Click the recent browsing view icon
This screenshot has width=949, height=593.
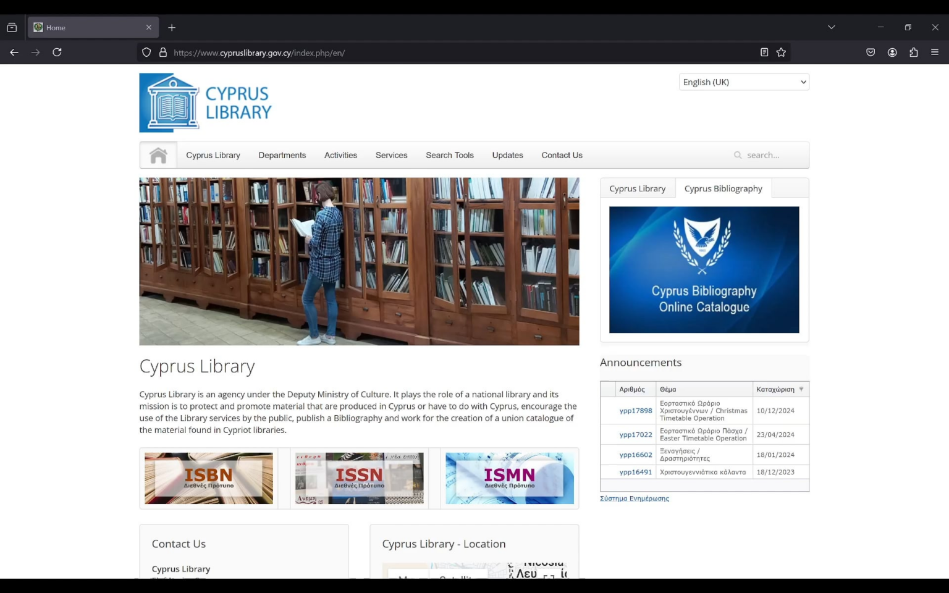(x=12, y=28)
